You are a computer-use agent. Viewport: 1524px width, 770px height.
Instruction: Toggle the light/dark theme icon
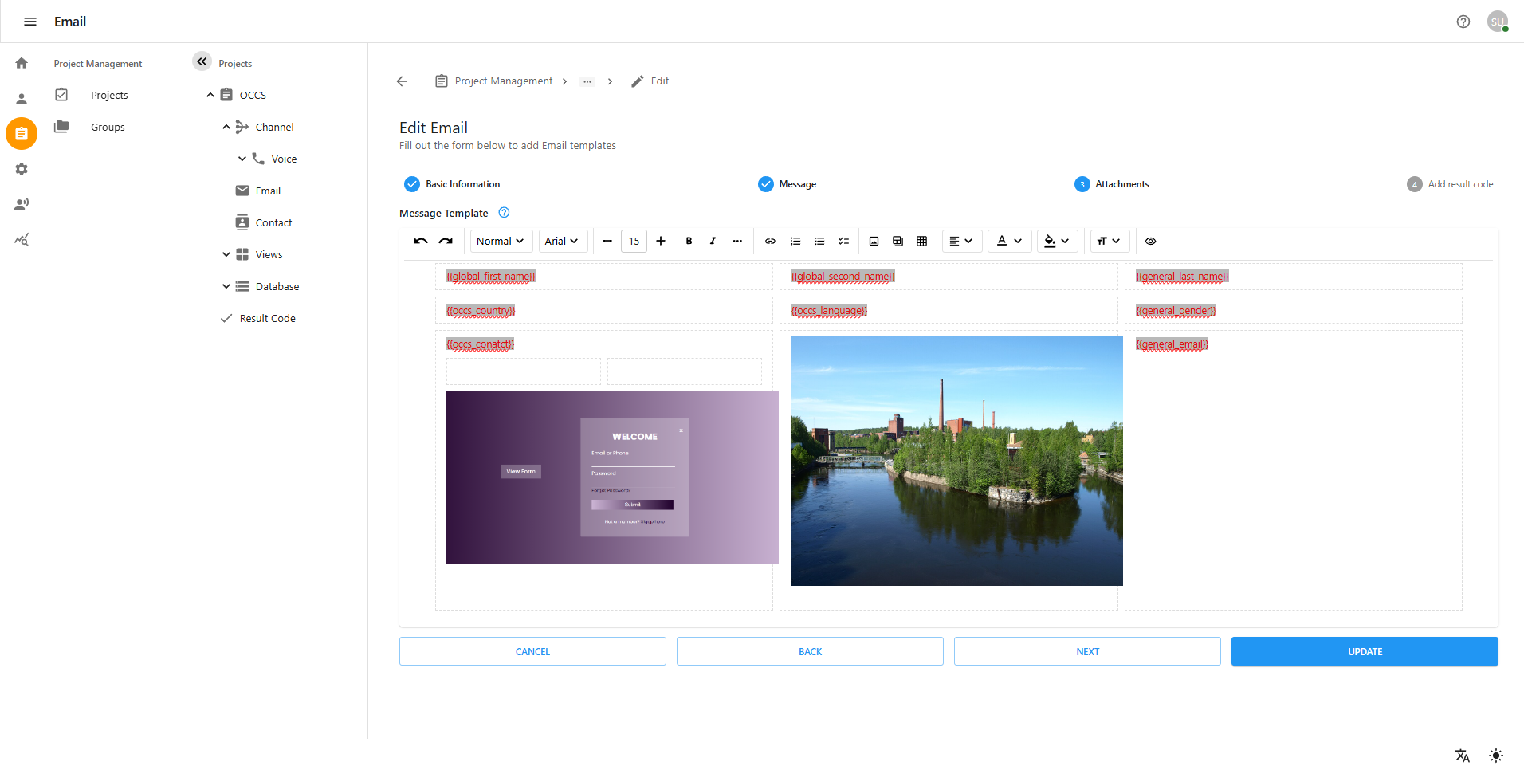(x=1495, y=756)
